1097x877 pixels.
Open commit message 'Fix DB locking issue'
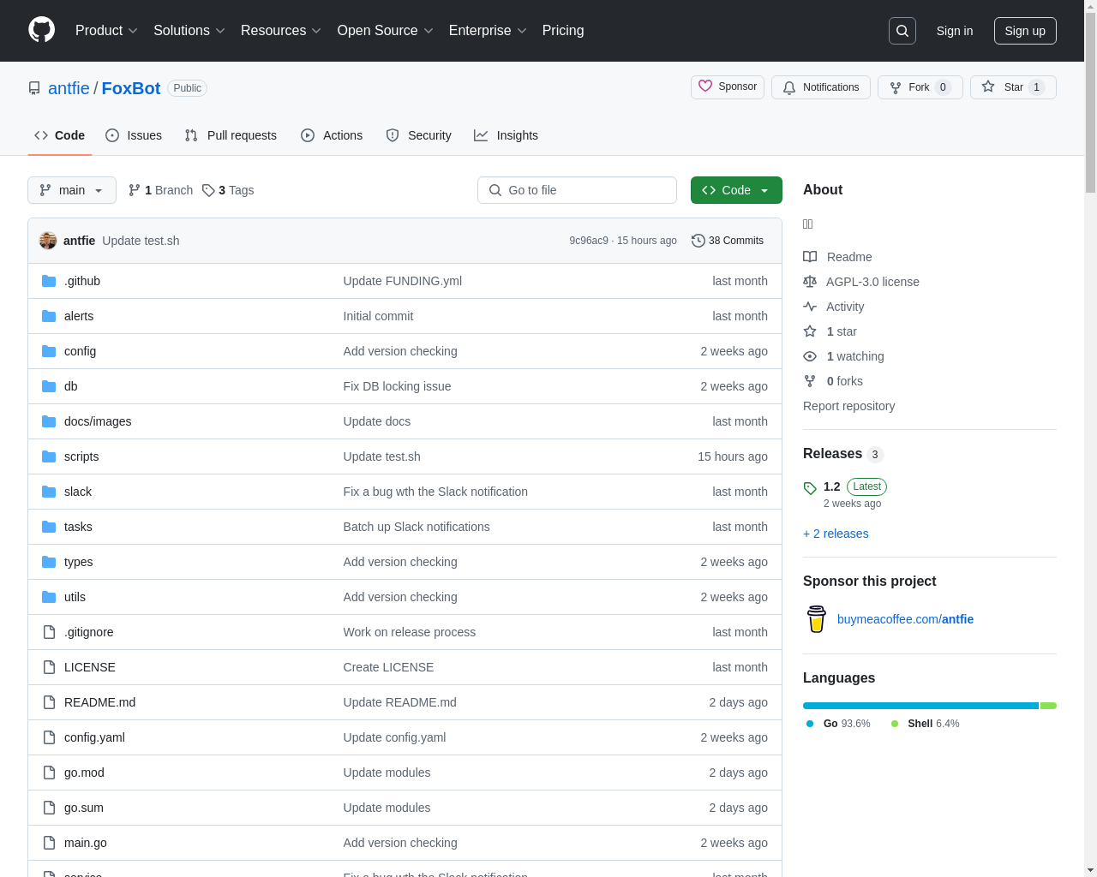[x=397, y=386]
